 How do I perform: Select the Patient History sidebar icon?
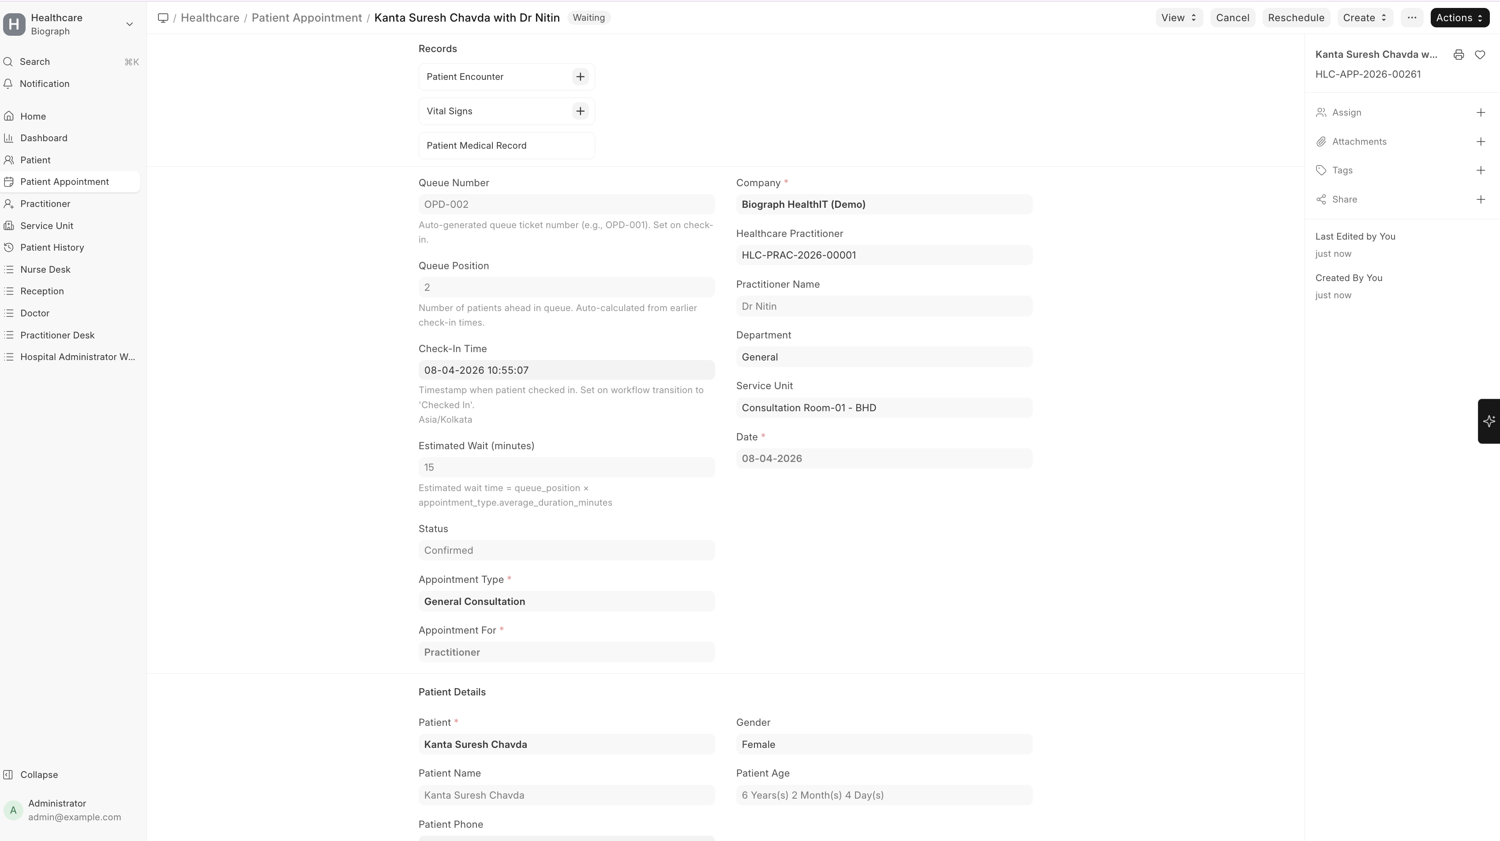tap(8, 247)
